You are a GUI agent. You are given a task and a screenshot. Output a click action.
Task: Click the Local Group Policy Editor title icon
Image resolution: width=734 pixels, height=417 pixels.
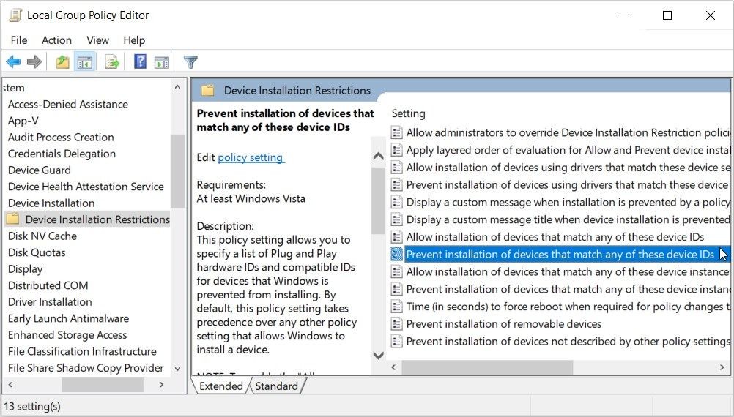click(x=15, y=15)
